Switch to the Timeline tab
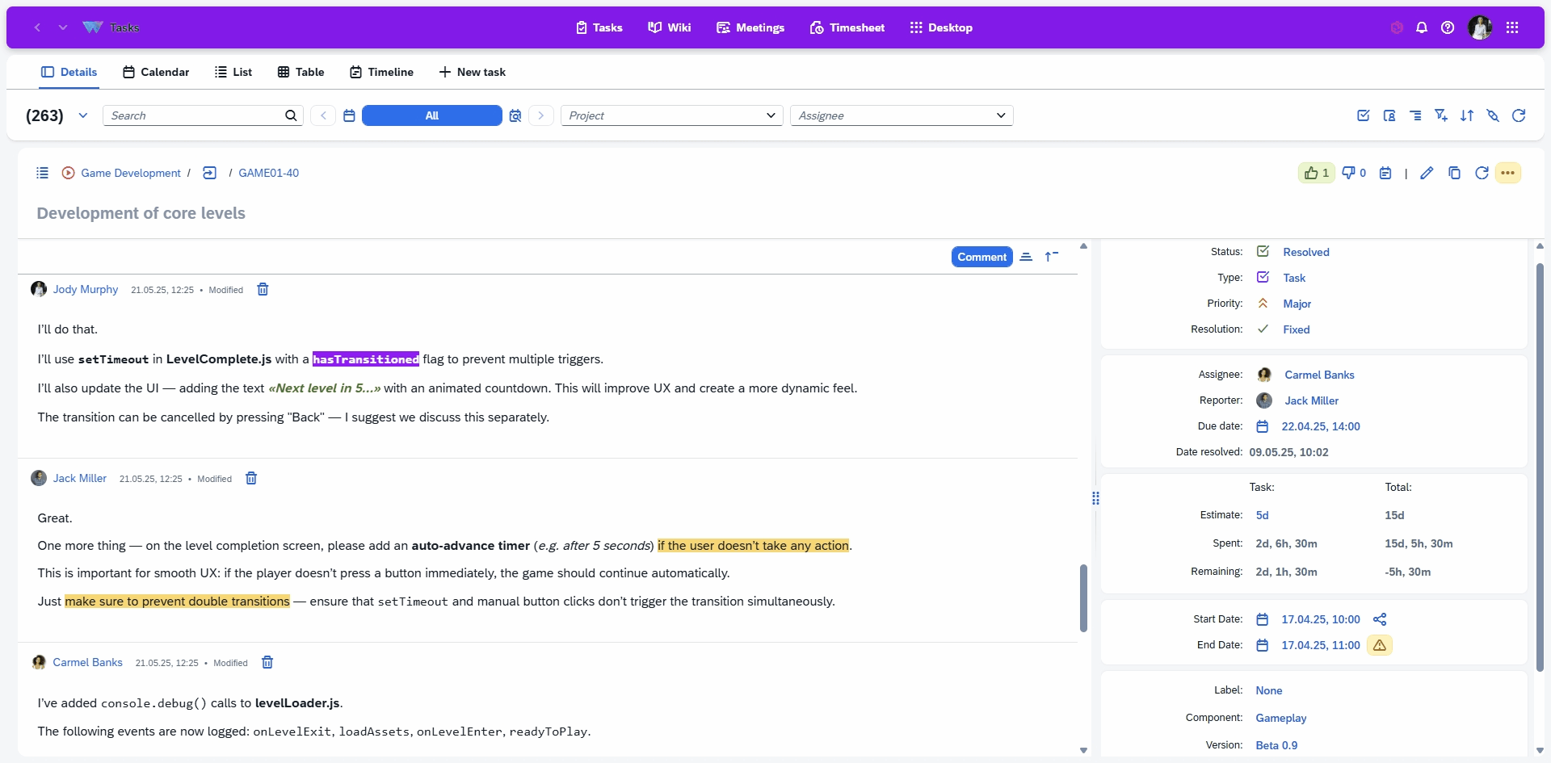This screenshot has height=763, width=1551. 381,72
